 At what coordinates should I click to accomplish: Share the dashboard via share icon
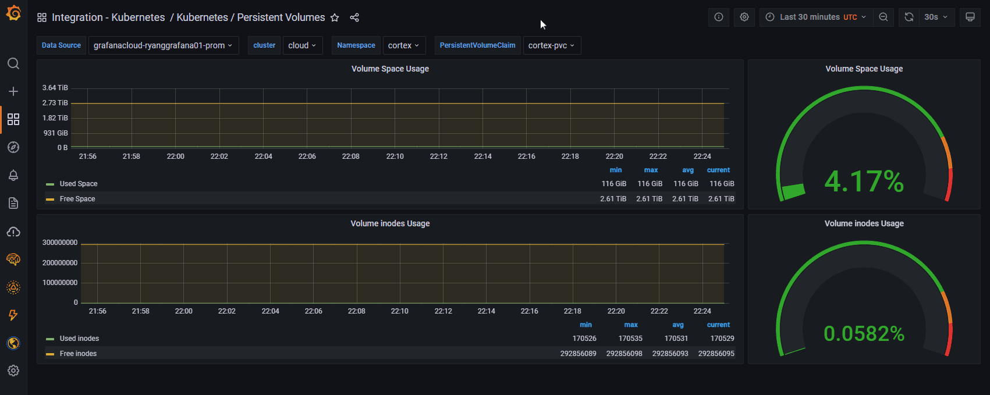pos(354,17)
